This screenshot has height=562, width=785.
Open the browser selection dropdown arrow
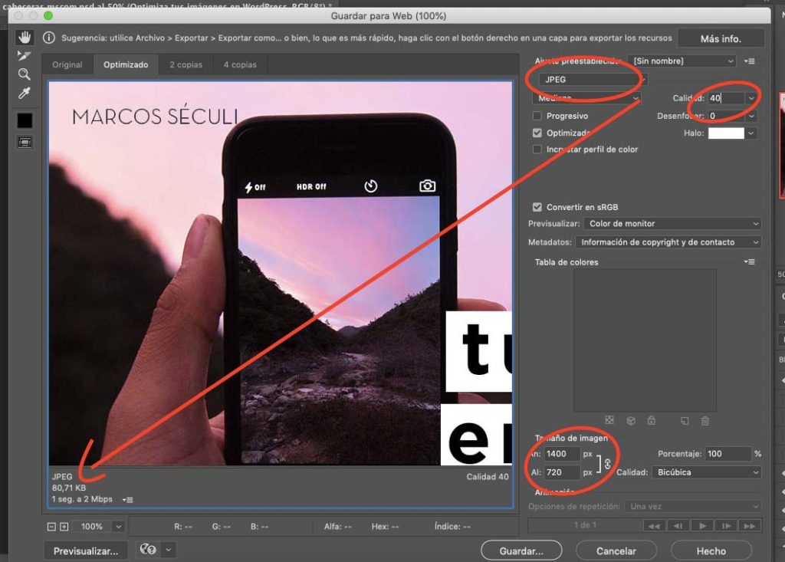[x=169, y=550]
